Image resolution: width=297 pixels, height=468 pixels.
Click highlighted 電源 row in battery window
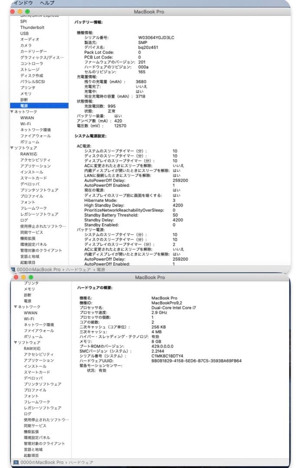(39, 106)
